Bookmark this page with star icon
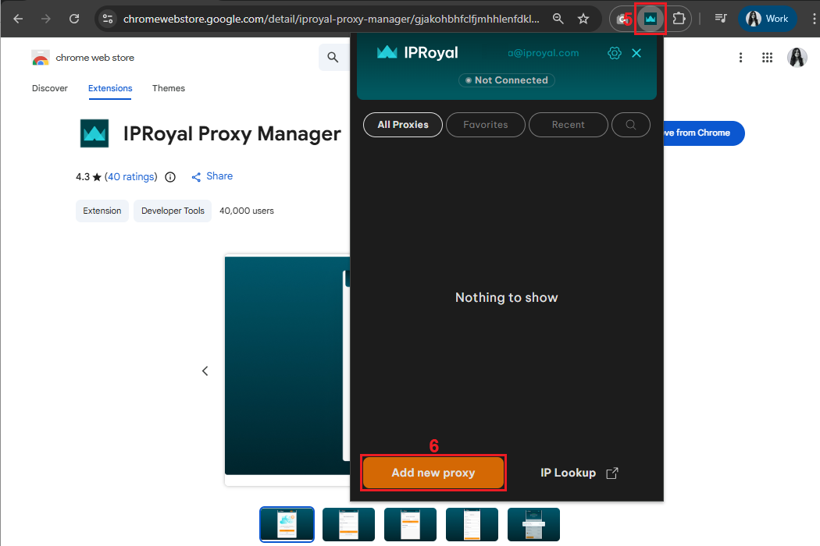Viewport: 820px width, 546px height. tap(583, 19)
